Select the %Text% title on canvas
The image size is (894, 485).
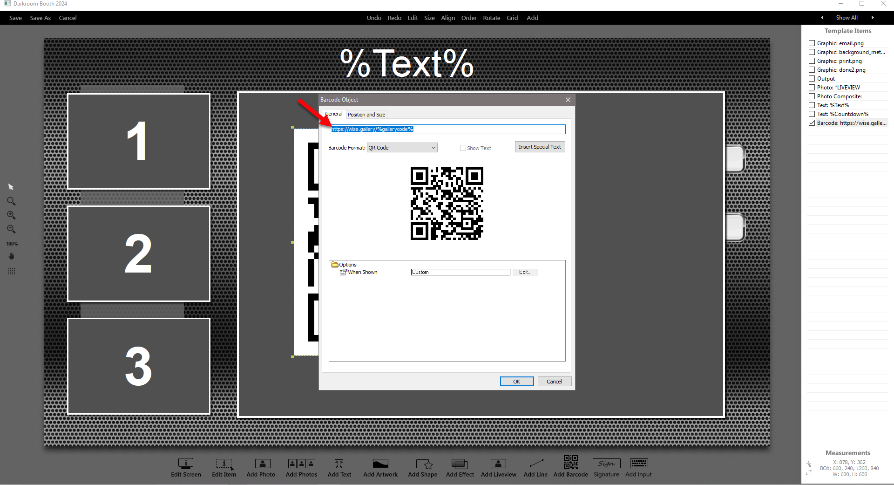pos(407,63)
